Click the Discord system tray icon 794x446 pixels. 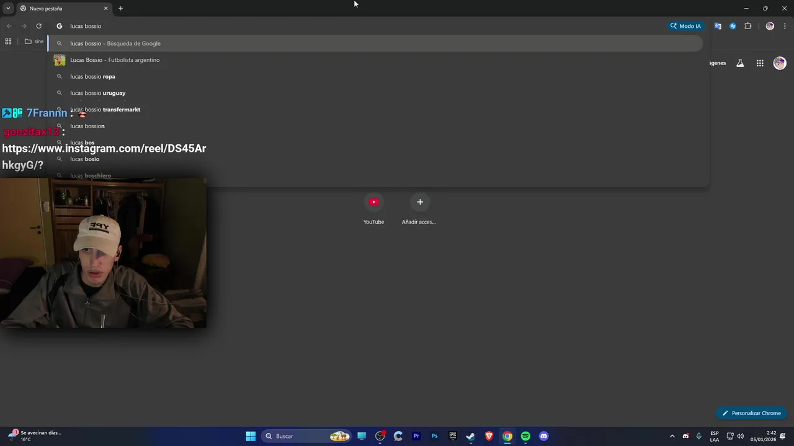coord(685,436)
